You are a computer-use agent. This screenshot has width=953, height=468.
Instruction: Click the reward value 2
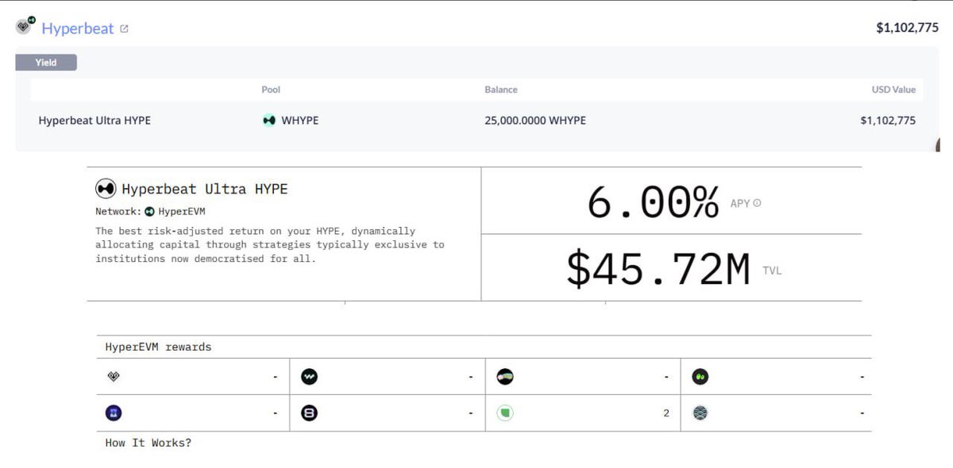coord(666,413)
